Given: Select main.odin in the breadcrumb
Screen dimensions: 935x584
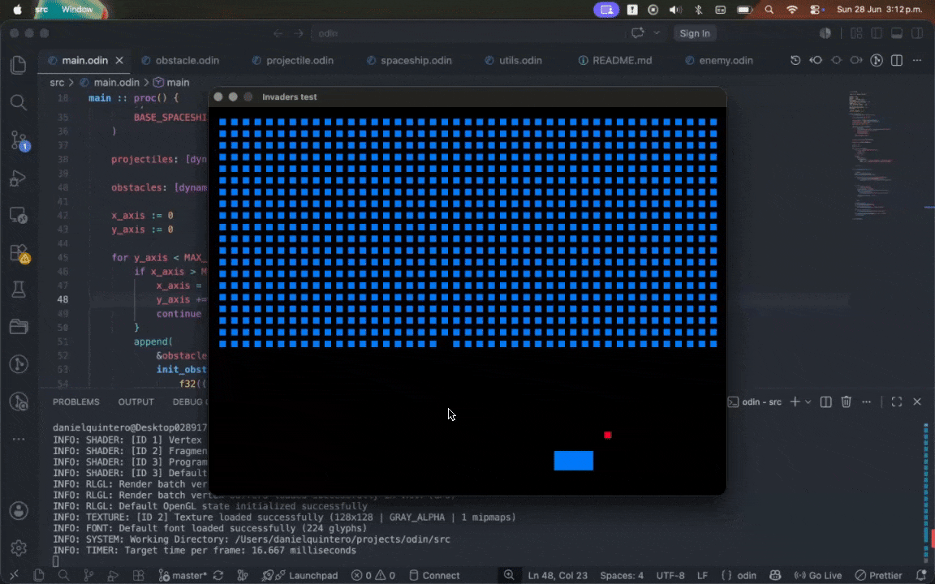Looking at the screenshot, I should pos(116,82).
